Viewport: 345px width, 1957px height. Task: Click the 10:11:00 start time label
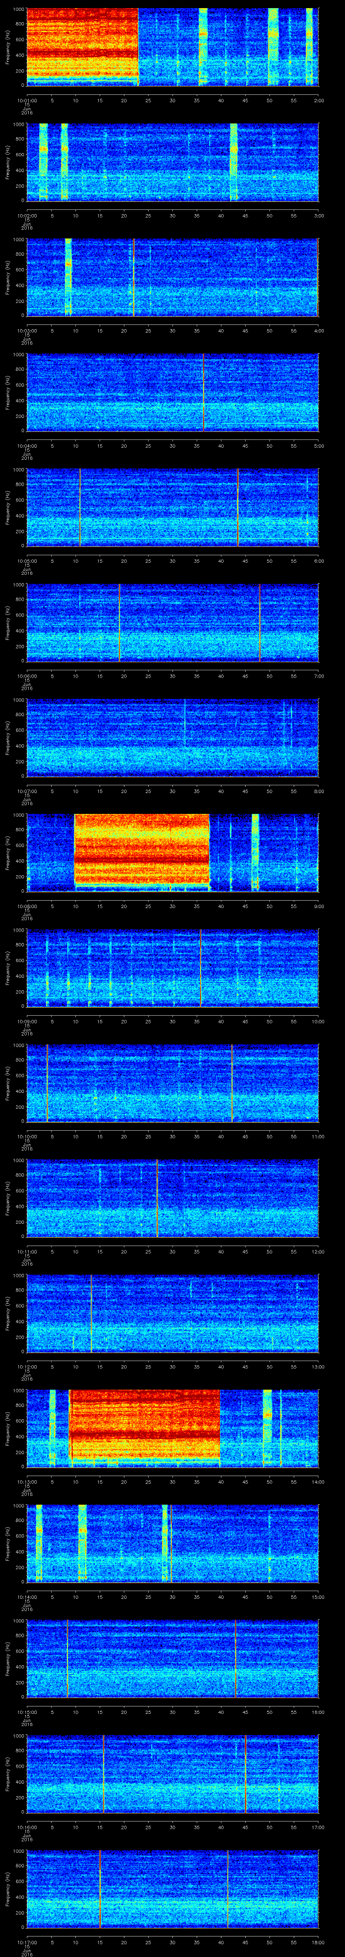(27, 1251)
